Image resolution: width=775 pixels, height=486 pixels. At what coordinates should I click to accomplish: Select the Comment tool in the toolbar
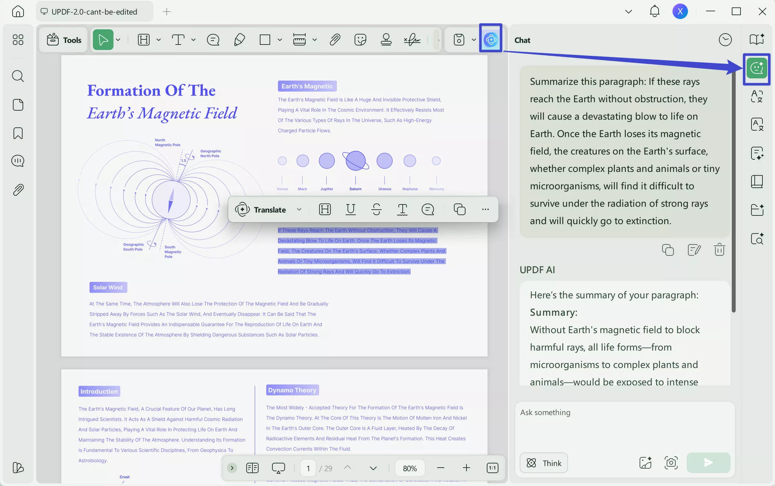213,39
